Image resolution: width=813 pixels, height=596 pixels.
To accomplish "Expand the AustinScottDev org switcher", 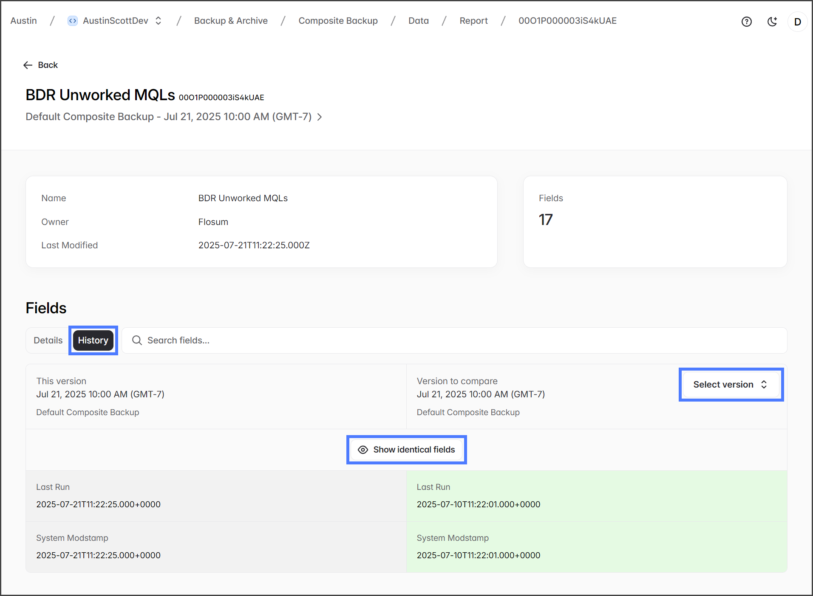I will click(158, 21).
